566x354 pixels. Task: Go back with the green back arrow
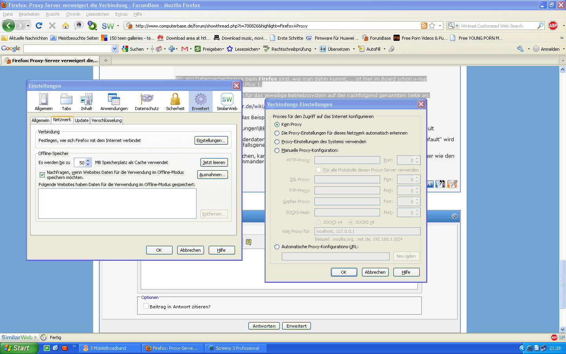8,26
